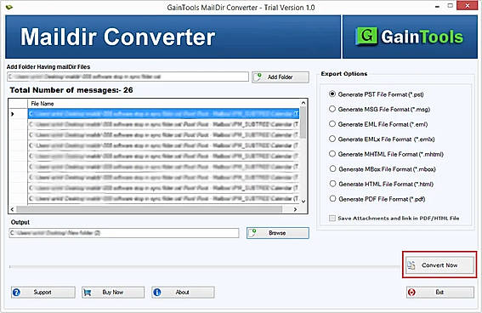Click the blue question mark Support icon

click(x=17, y=292)
